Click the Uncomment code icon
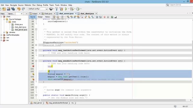The height and width of the screenshot is (108, 193). pos(115,17)
